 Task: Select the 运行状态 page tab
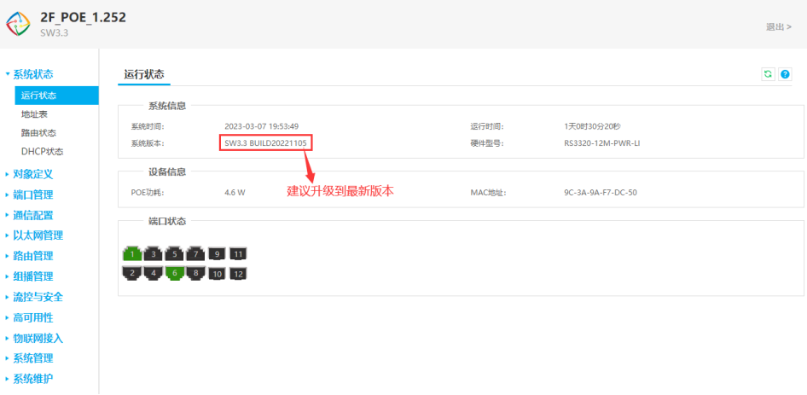click(144, 75)
